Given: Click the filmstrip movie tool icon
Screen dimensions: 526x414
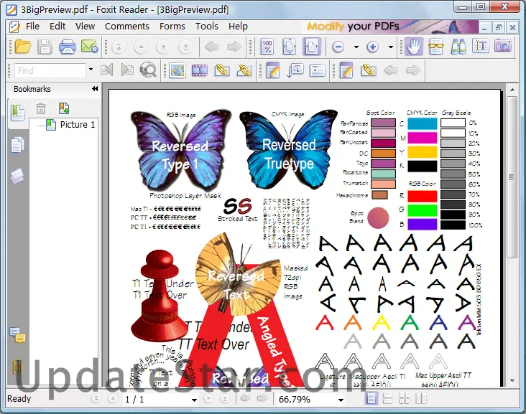Looking at the screenshot, I should (200, 70).
